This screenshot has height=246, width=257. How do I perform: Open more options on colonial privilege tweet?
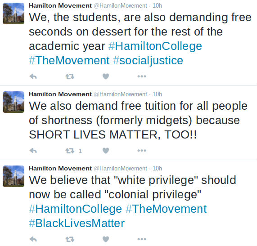pos(142,239)
